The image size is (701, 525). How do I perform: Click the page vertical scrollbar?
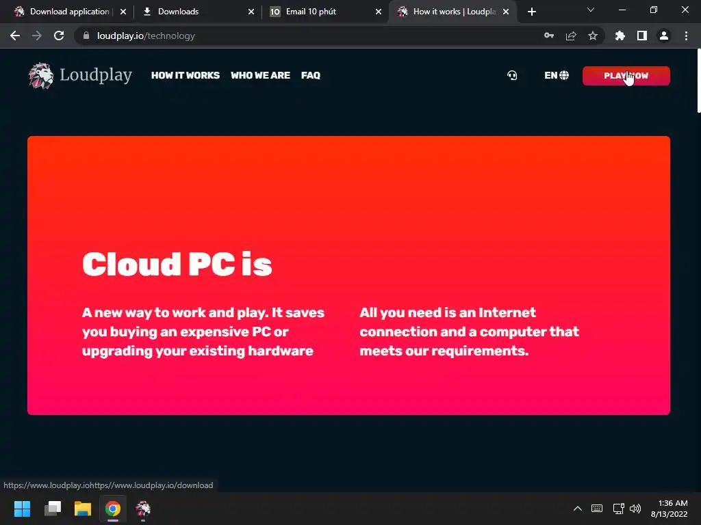pos(698,81)
